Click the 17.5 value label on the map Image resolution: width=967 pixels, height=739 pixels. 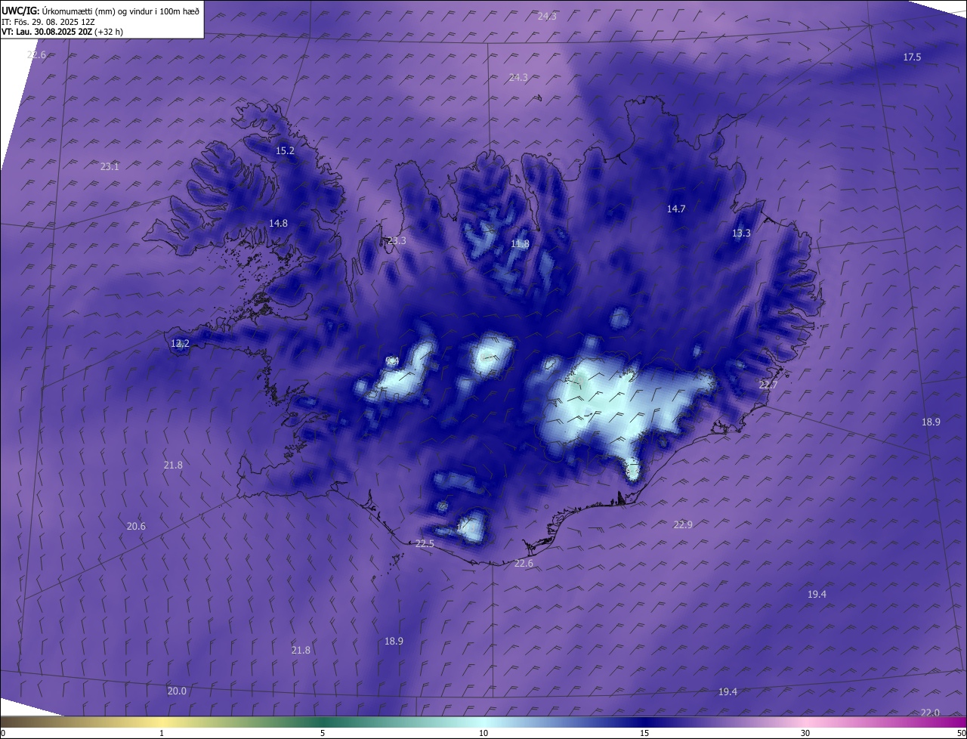pyautogui.click(x=912, y=57)
